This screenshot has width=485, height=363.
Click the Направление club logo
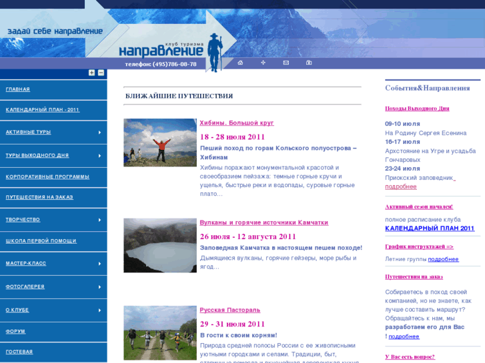161,49
